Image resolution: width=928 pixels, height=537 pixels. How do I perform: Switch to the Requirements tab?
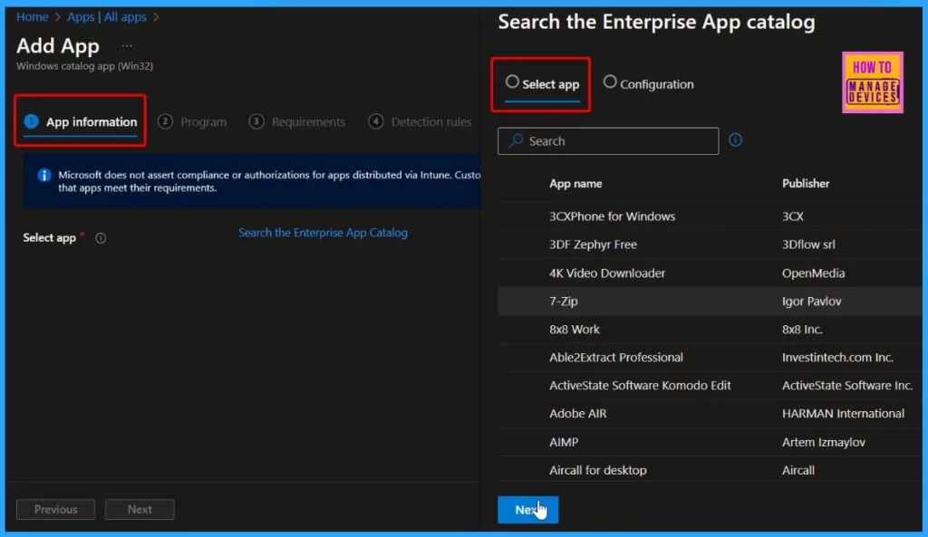point(297,122)
